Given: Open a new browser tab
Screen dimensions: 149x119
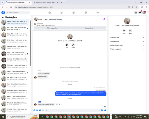Looking at the screenshot, I should 62,2.
